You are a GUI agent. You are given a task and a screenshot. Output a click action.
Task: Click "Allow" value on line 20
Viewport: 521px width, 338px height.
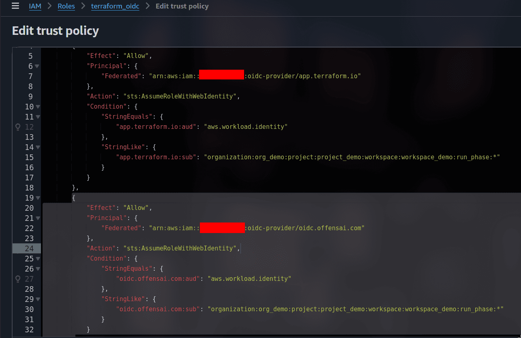coord(138,208)
